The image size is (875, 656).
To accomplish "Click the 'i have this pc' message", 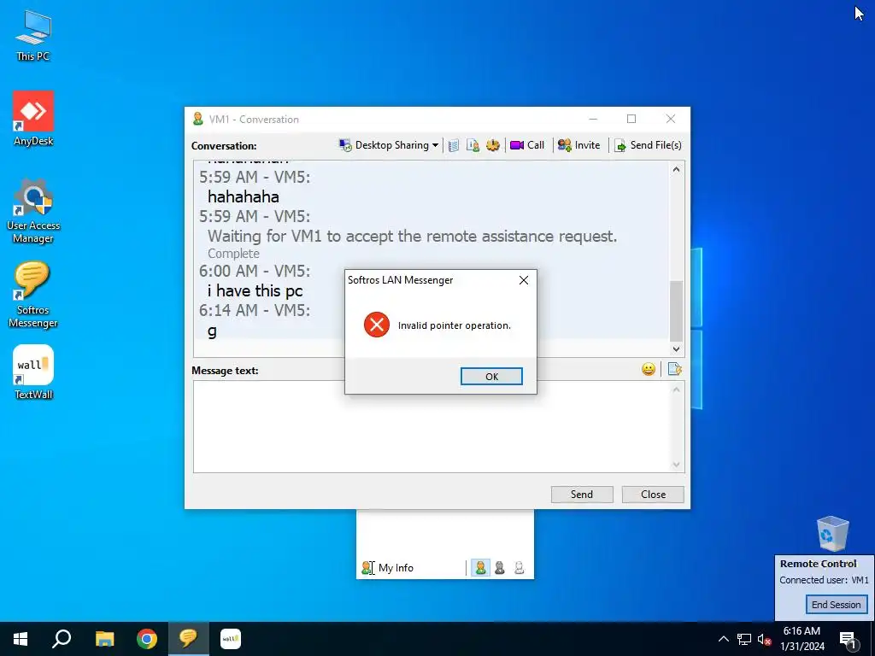I will (255, 290).
